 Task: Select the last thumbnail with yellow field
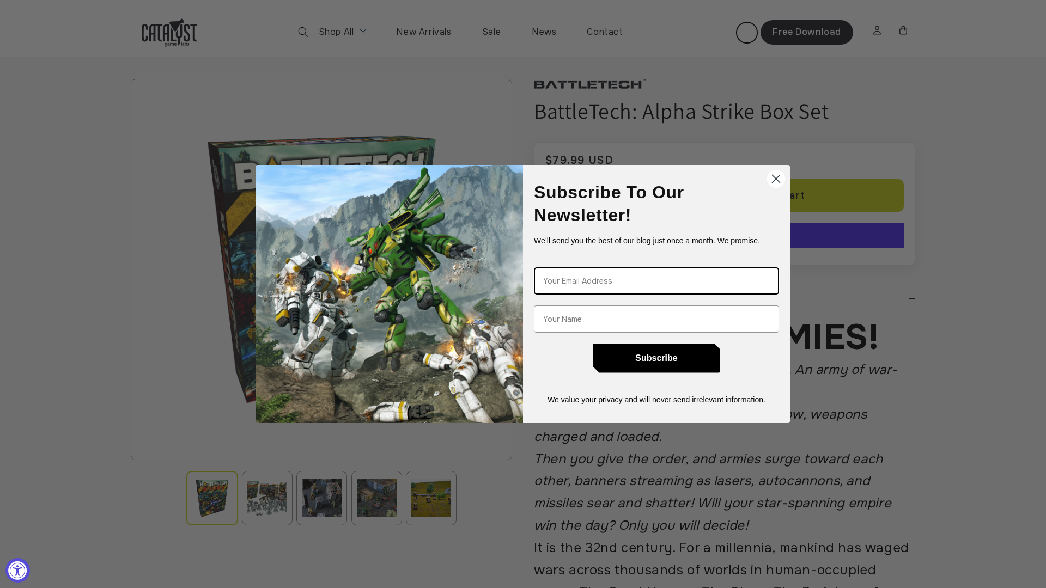tap(431, 498)
